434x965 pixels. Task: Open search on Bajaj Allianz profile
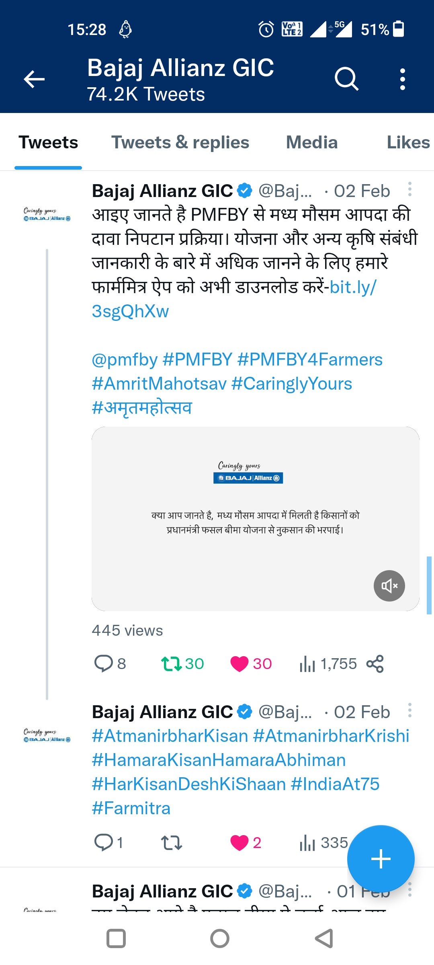click(x=346, y=79)
